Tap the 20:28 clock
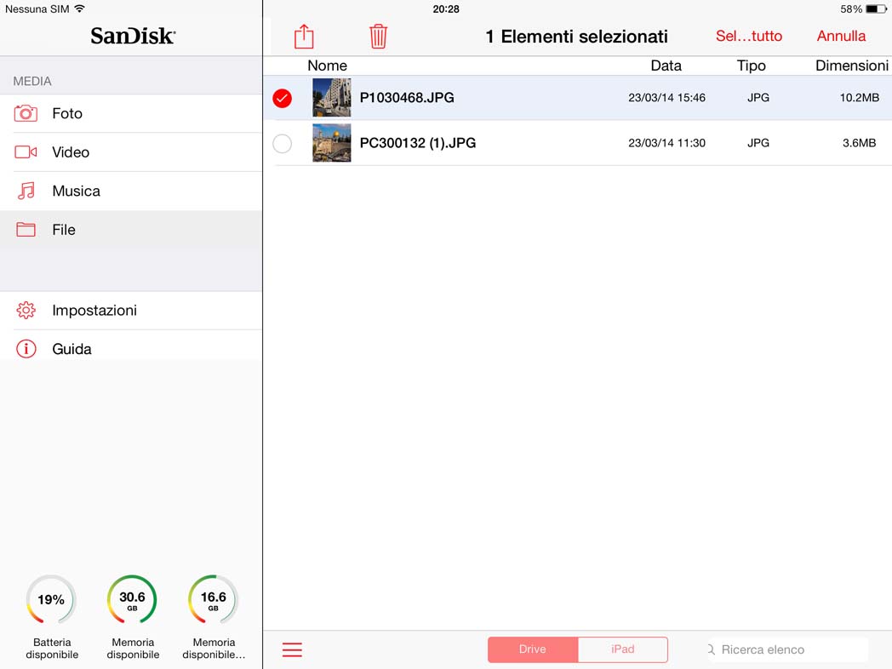The image size is (892, 669). [x=446, y=9]
